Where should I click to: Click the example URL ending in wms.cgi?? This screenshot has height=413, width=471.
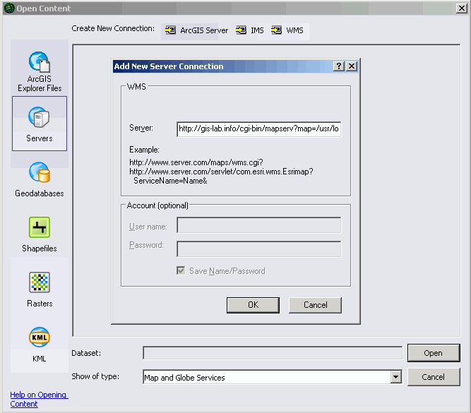196,162
